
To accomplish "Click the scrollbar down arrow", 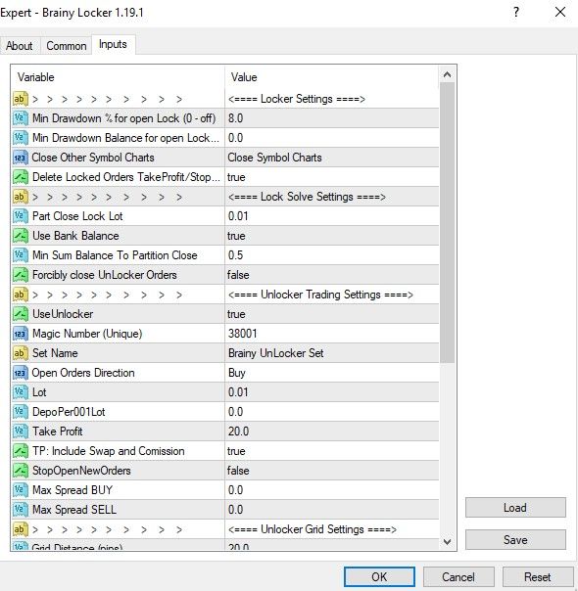I will tap(447, 542).
